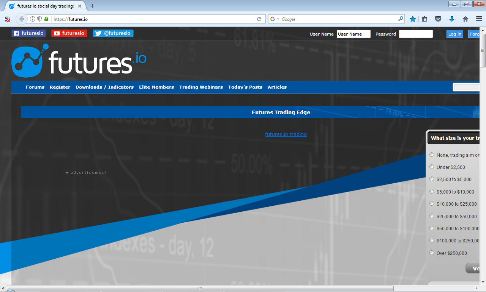Open the Firefox hamburger menu

pos(479,19)
